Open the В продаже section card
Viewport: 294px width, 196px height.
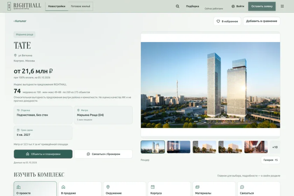click(x=80, y=189)
